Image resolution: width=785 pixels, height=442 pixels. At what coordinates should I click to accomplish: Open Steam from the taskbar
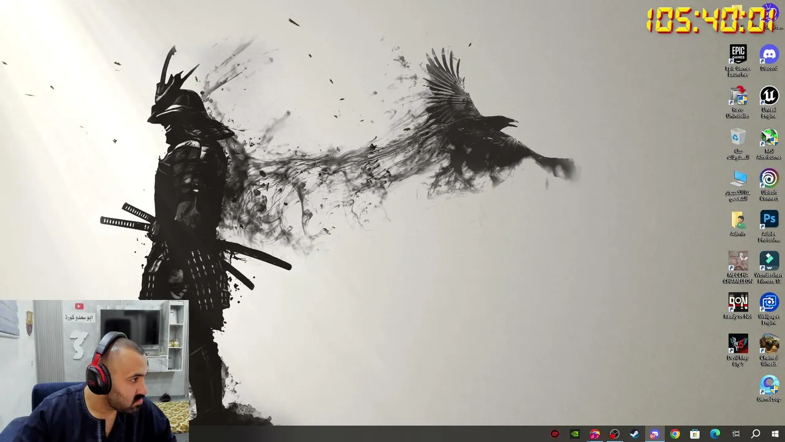(634, 434)
